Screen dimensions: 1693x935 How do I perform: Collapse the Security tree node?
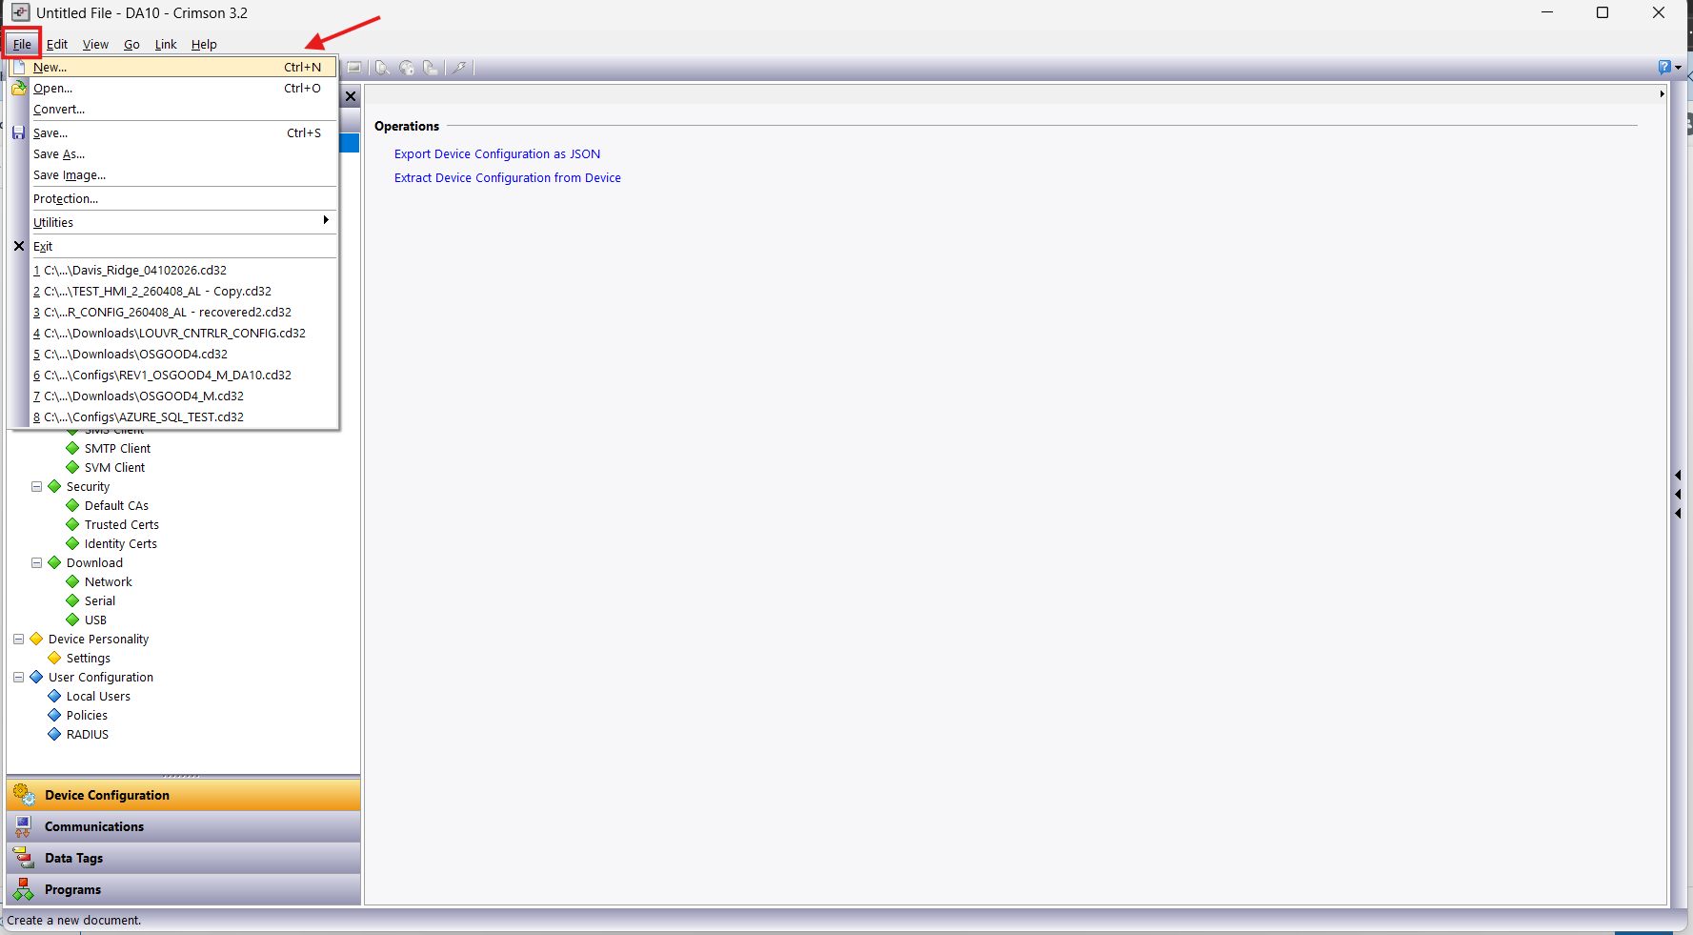(x=36, y=486)
